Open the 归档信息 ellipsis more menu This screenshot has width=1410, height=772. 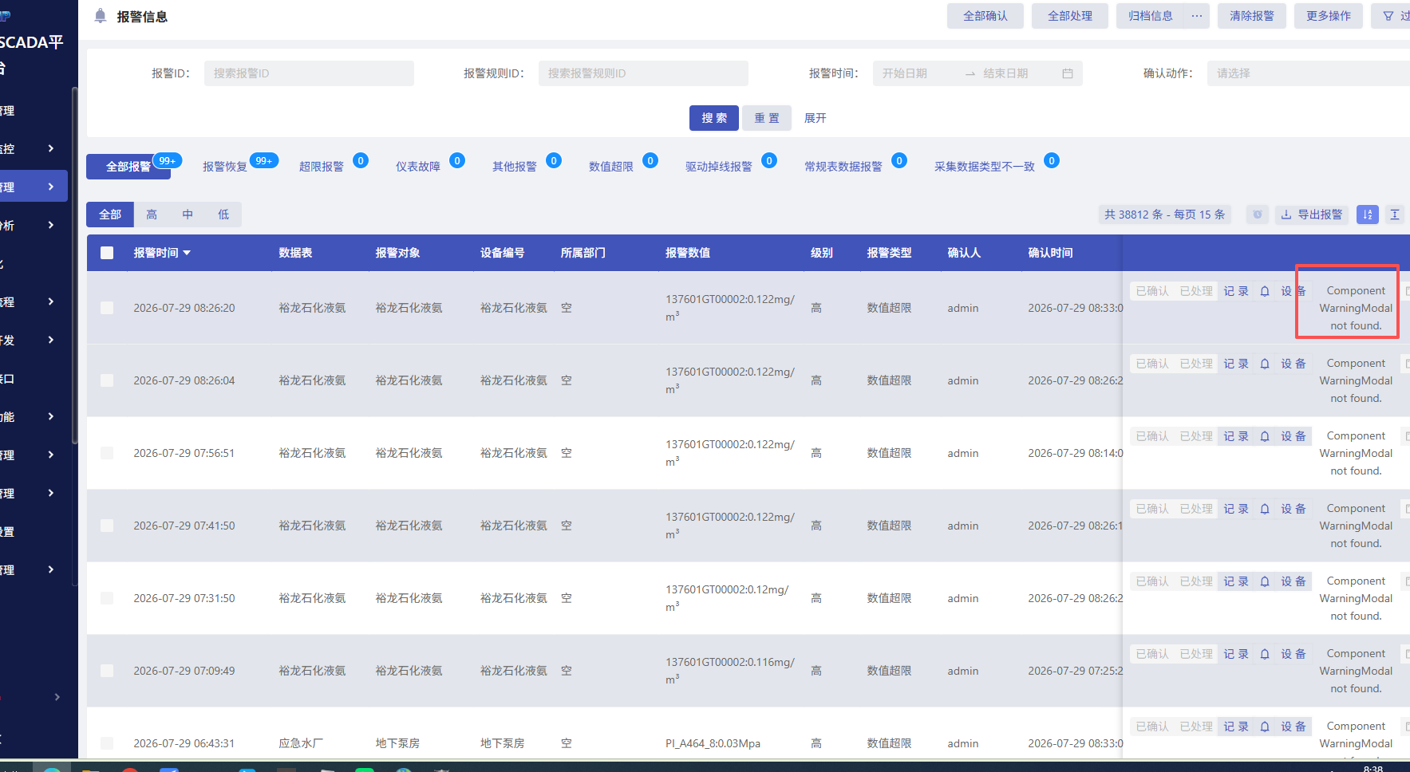tap(1197, 16)
